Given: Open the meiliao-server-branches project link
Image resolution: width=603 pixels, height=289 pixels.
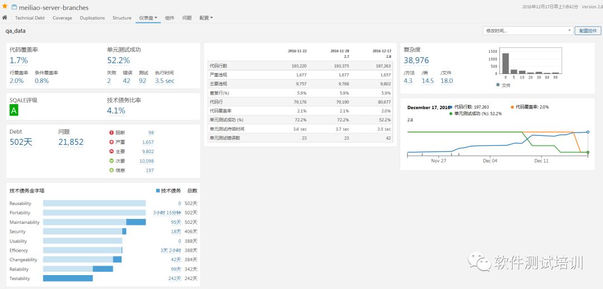Looking at the screenshot, I should pyautogui.click(x=54, y=8).
